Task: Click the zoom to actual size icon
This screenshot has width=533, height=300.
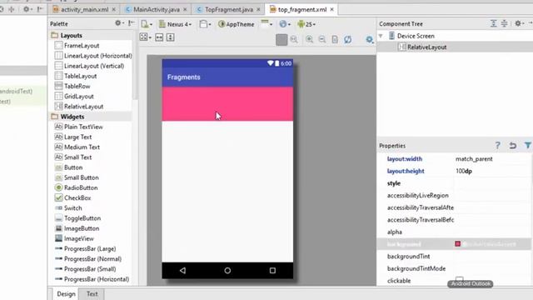Action: (294, 39)
